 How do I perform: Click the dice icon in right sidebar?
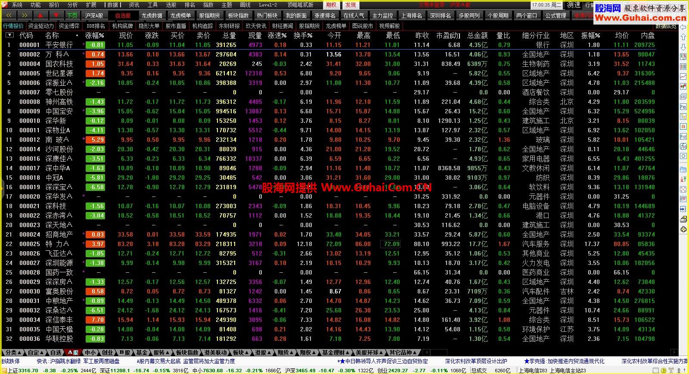683,189
